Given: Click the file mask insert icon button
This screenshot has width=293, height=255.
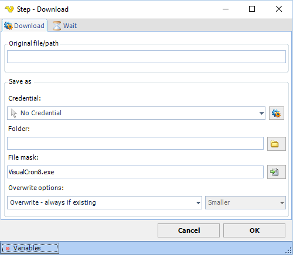Looking at the screenshot, I should pos(277,172).
